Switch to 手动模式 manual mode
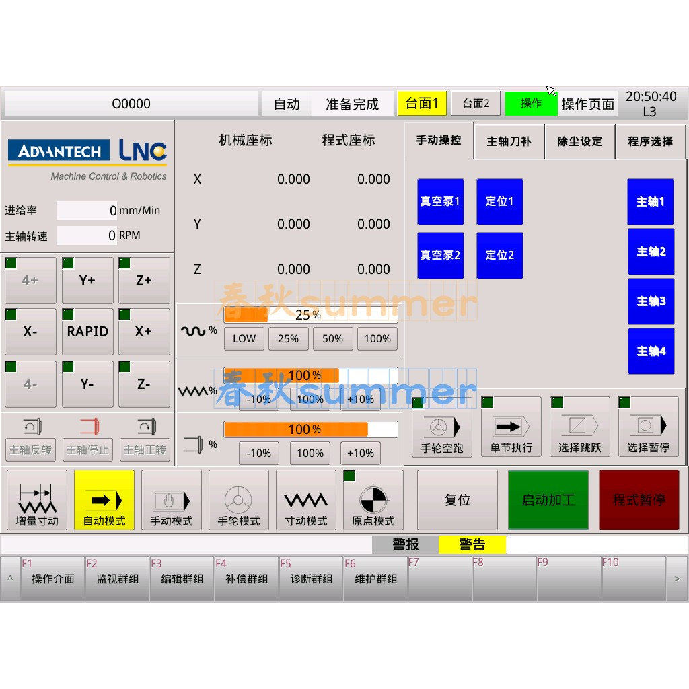689x689 pixels. (172, 500)
